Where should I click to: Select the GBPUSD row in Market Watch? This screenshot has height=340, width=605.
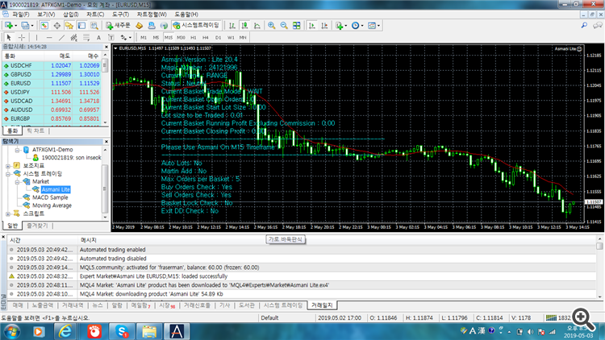coord(52,74)
